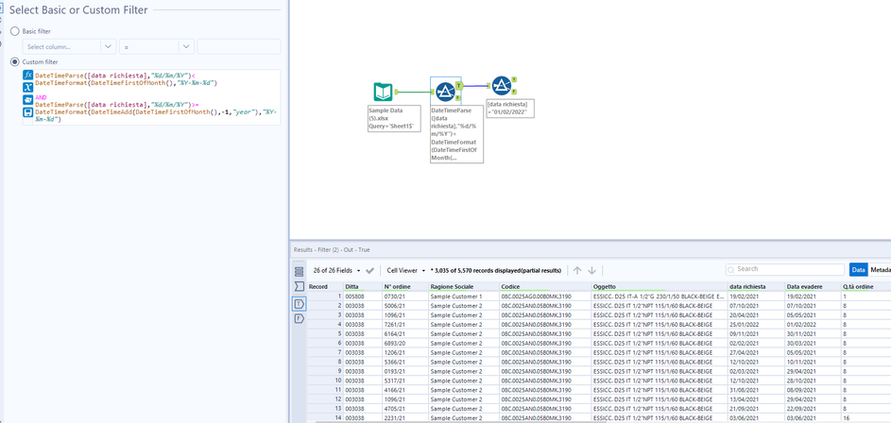
Task: Click Oggetto cell in row 1 with 230/1/50
Action: pyautogui.click(x=659, y=296)
